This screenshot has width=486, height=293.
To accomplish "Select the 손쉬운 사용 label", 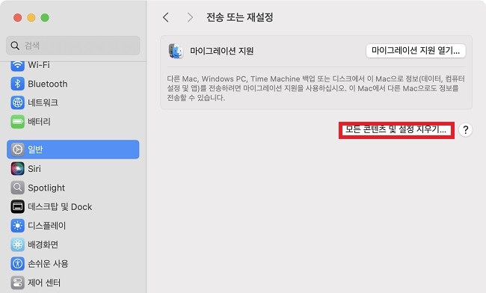I will pos(48,264).
